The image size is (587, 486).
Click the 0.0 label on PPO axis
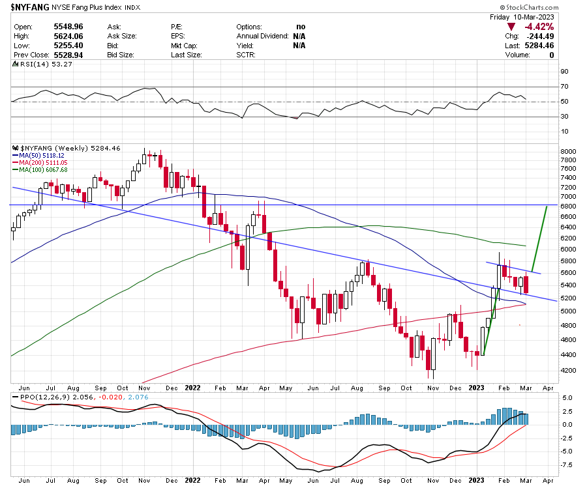click(x=567, y=425)
